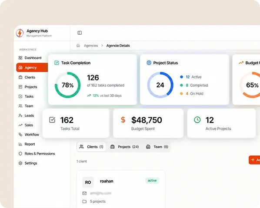
Task: Click the 24 projects donut chart
Action: [x=160, y=85]
